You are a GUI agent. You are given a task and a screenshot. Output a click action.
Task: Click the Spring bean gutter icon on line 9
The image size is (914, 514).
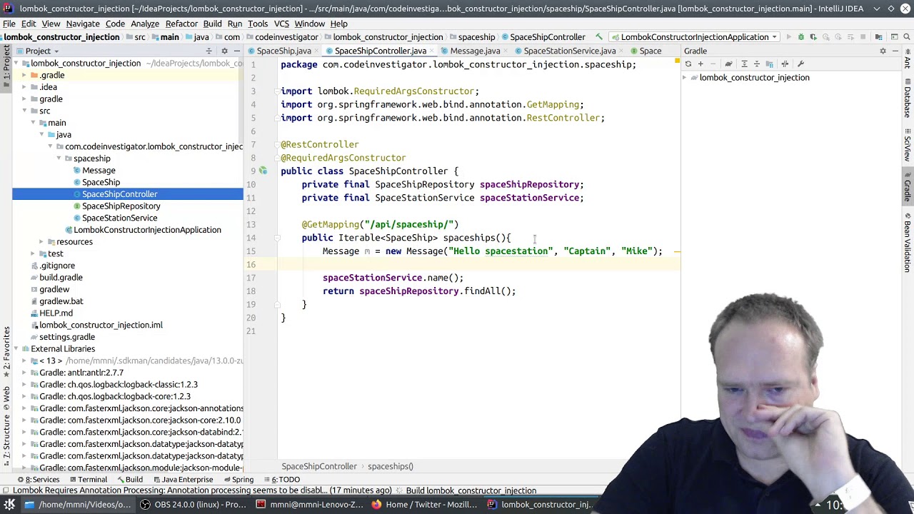point(263,171)
